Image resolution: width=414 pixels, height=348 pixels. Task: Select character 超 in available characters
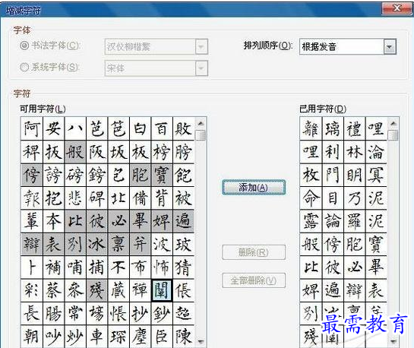[184, 313]
